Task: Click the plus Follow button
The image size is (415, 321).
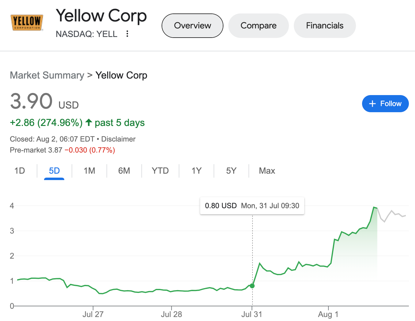Action: [385, 104]
